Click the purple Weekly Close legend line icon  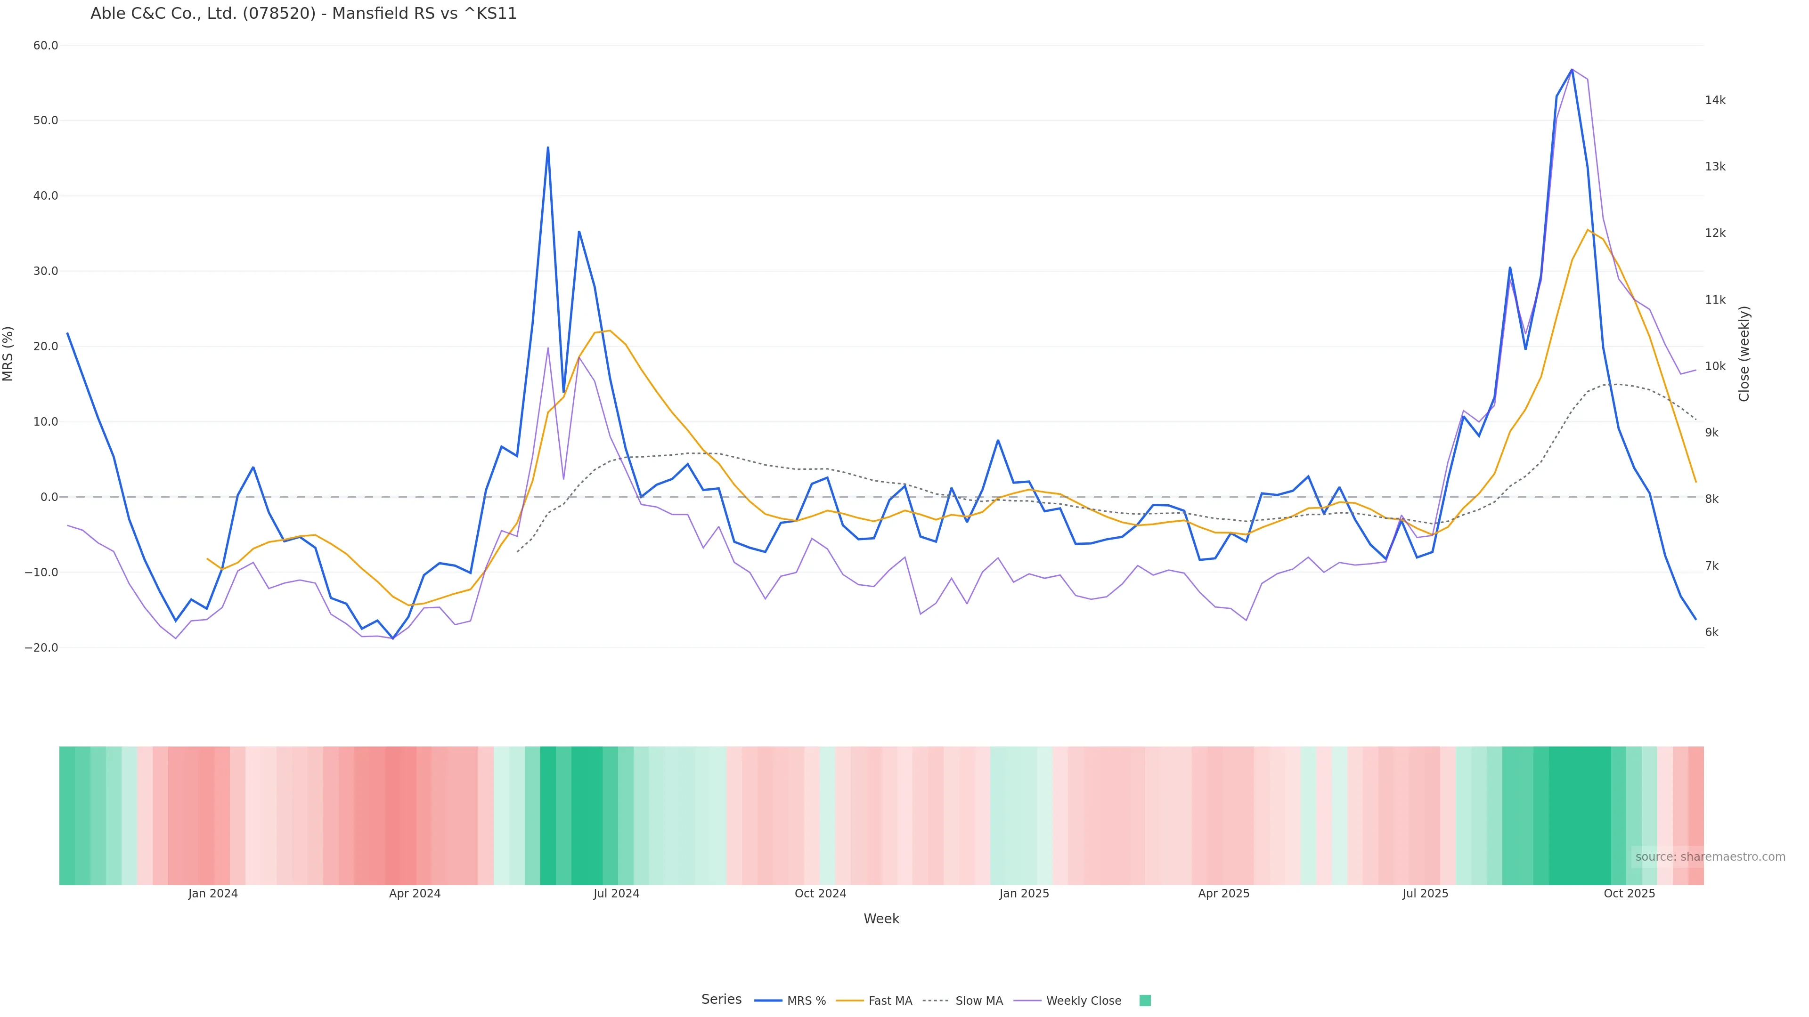tap(1027, 1001)
